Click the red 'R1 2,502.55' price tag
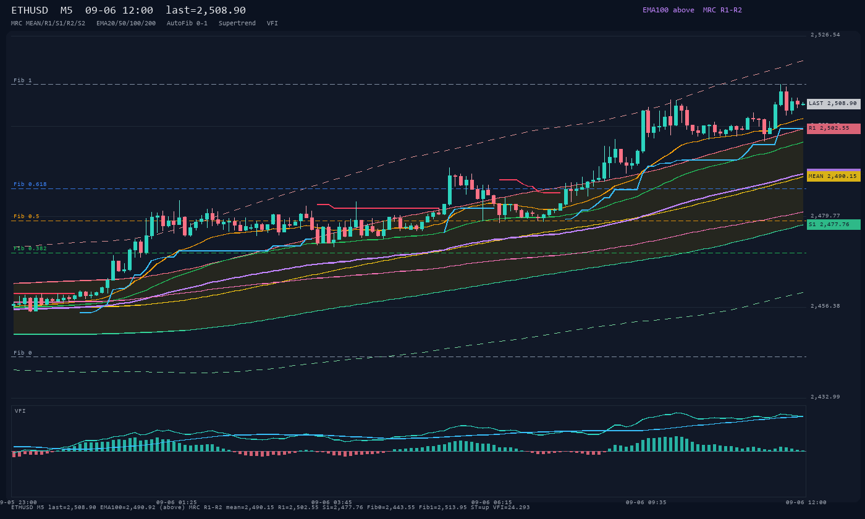 (833, 129)
